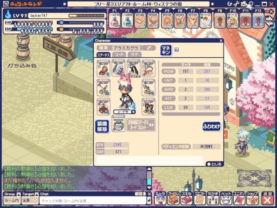Open the アイテム (Item) bag icon
277x208 pixels.
tap(173, 198)
